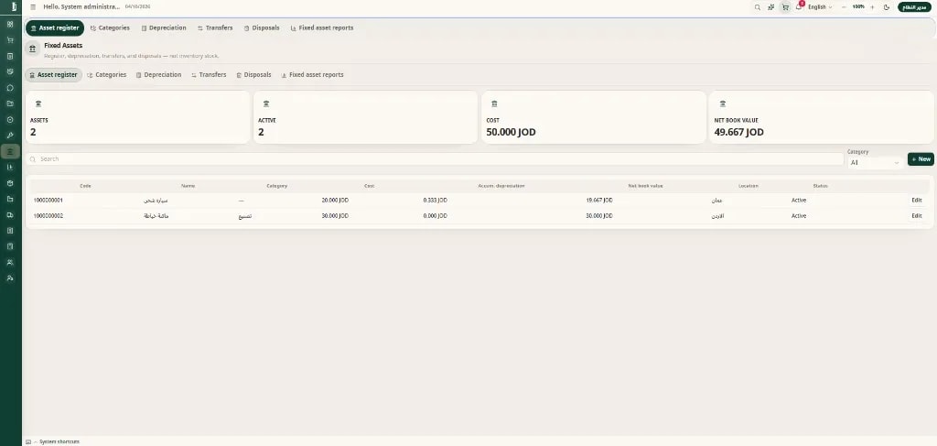Click the Cost column header
This screenshot has width=937, height=446.
click(x=370, y=186)
